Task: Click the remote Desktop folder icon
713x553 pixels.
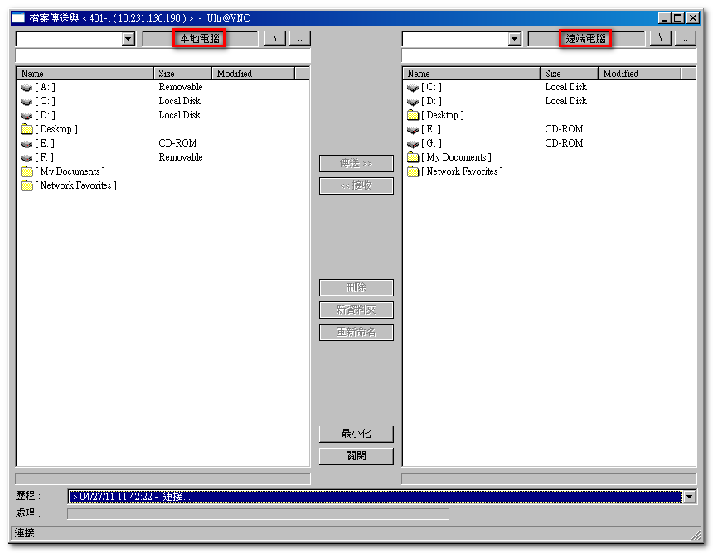Action: [x=413, y=115]
